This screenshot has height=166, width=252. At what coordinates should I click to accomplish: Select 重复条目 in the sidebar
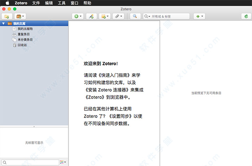coord(24,34)
